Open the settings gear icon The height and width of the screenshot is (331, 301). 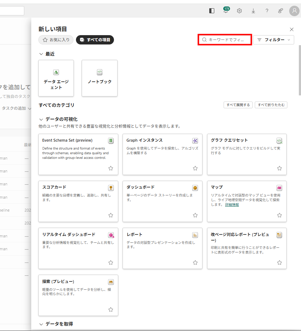pyautogui.click(x=239, y=11)
